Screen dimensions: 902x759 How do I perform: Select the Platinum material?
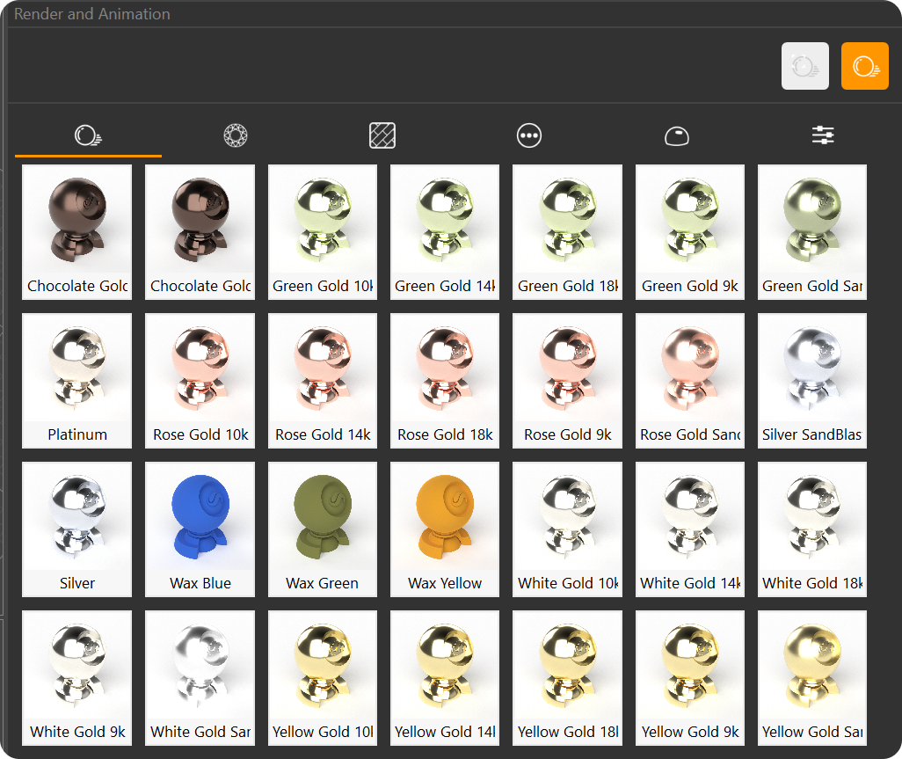tap(77, 380)
